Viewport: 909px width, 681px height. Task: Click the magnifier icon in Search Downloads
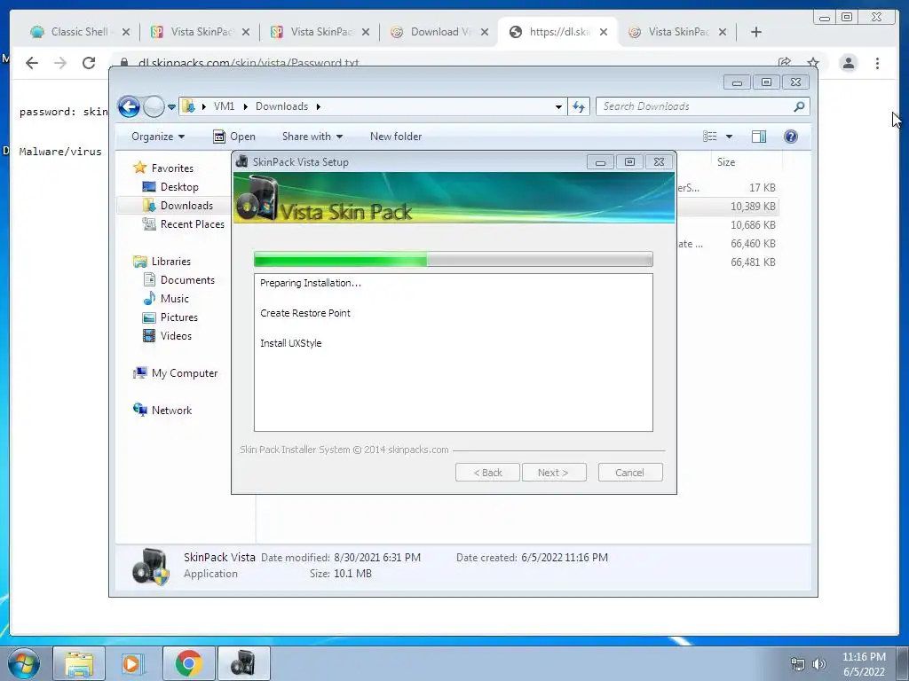[799, 106]
